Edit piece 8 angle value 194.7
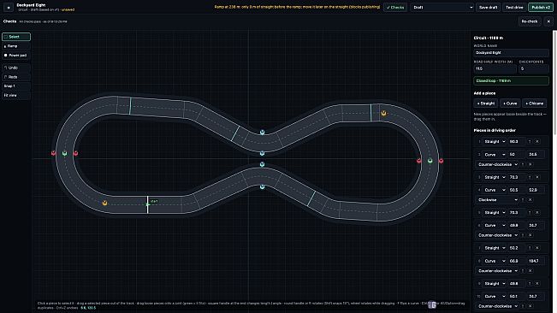This screenshot has width=557, height=313. click(x=536, y=261)
